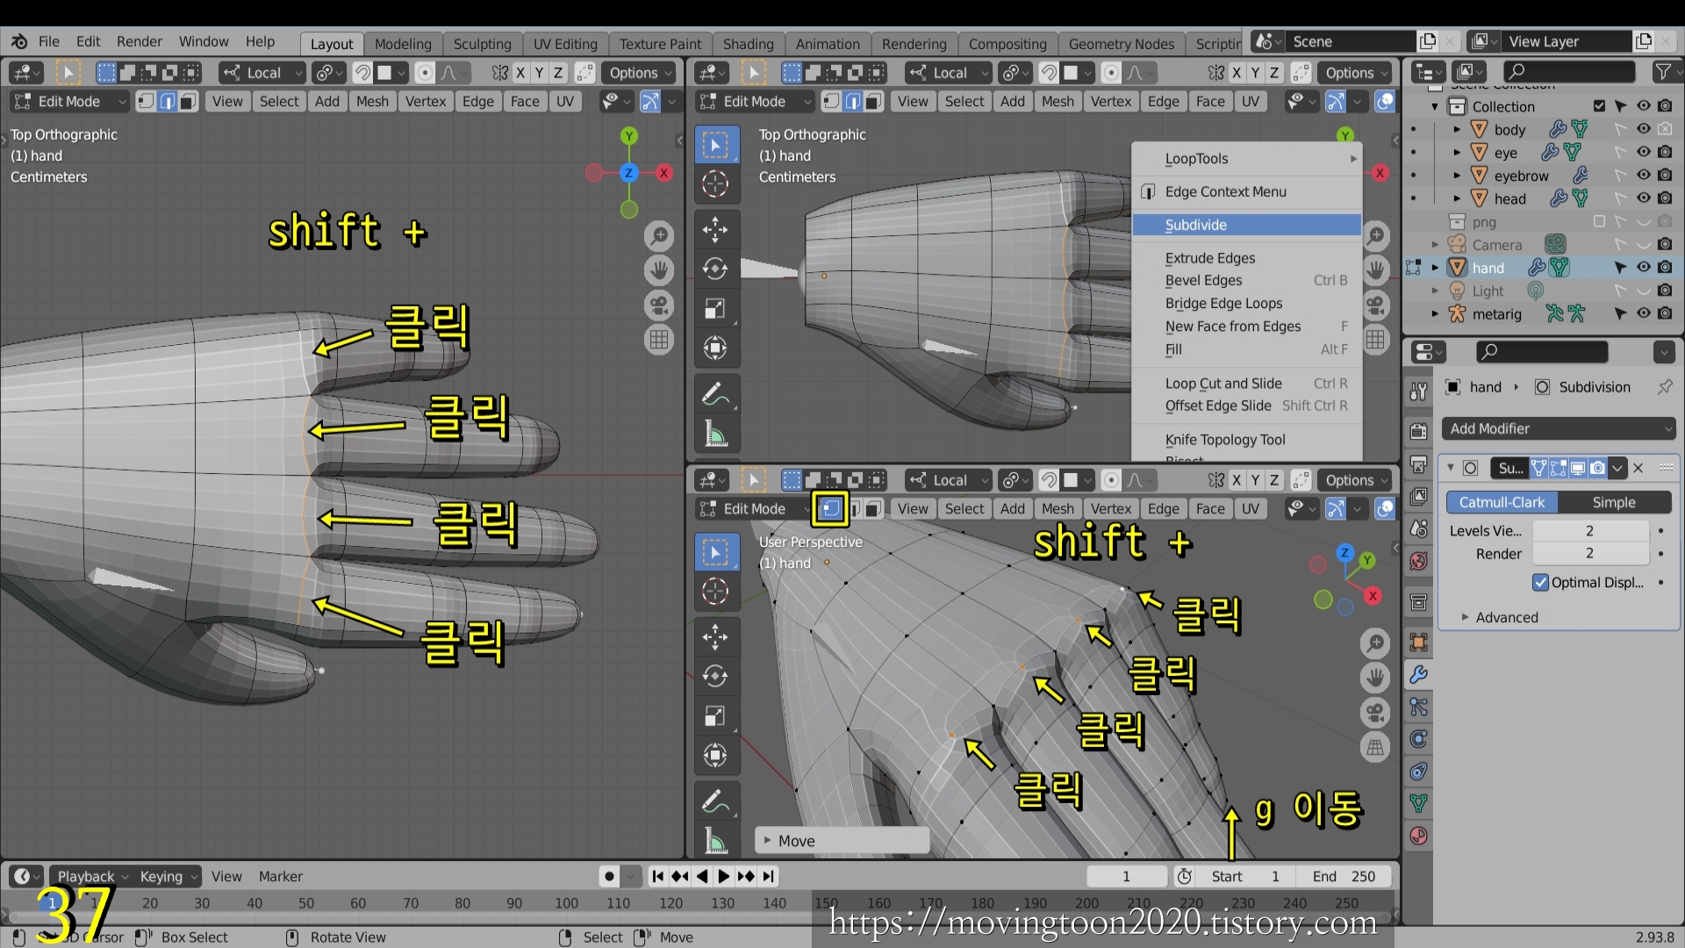The image size is (1685, 948).
Task: Choose Subdivide from edge menu
Action: [x=1246, y=225]
